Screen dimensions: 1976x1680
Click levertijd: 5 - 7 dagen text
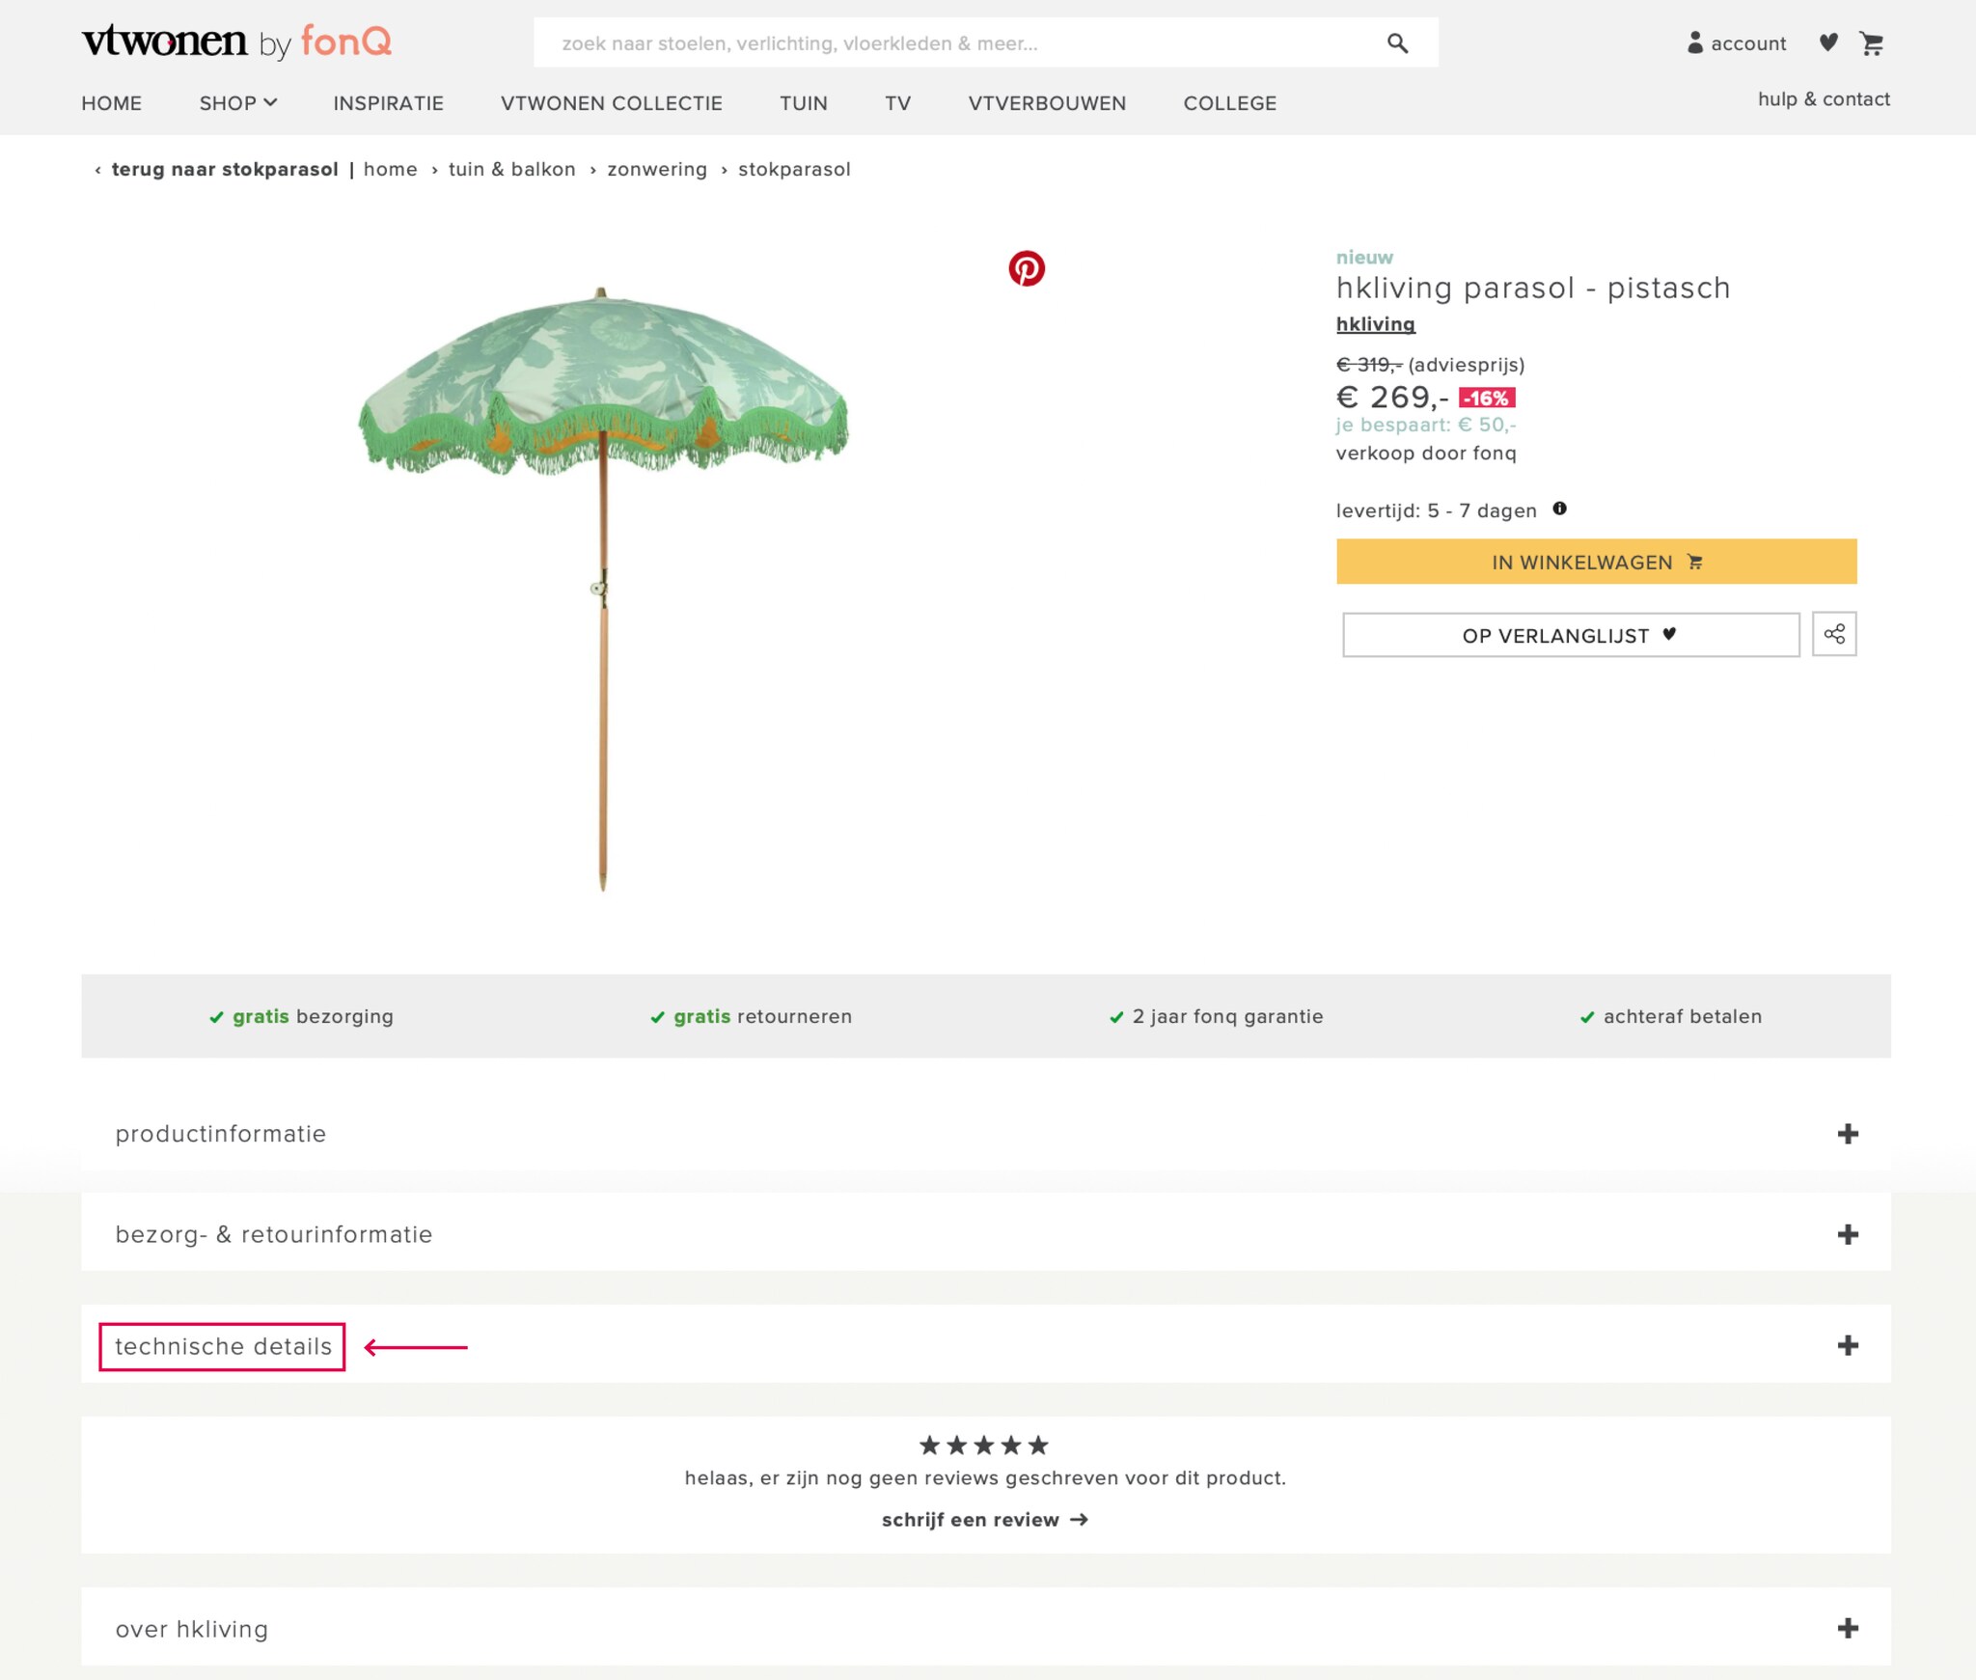pos(1436,510)
